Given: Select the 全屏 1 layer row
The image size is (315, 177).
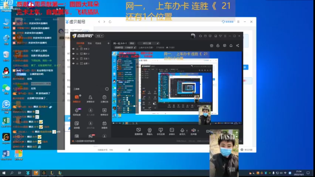Looking at the screenshot, I should click(91, 63).
